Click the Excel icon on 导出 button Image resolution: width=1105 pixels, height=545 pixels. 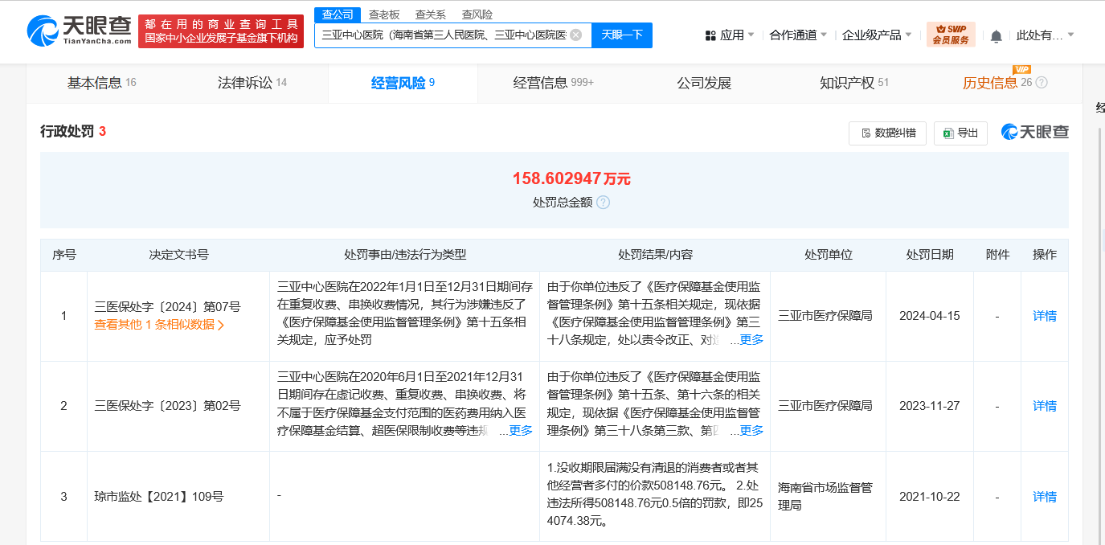947,133
